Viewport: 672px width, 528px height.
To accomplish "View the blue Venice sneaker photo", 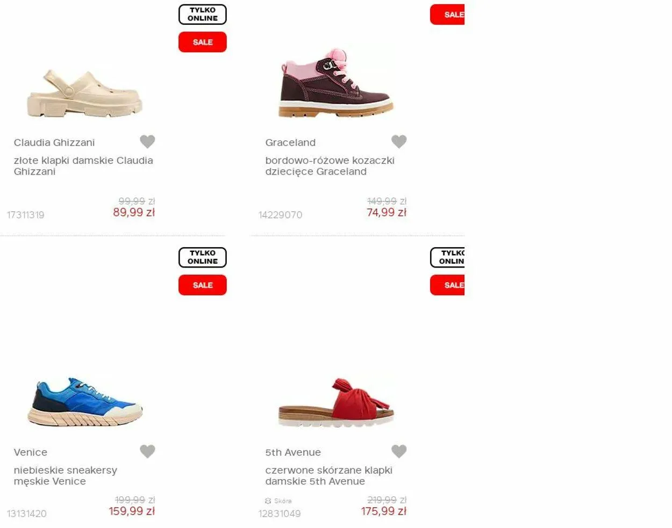I will [x=85, y=402].
